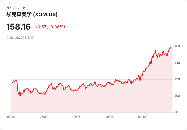187x130 pixels.
Task: Click the 80 price axis label
Action: [x=176, y=112]
